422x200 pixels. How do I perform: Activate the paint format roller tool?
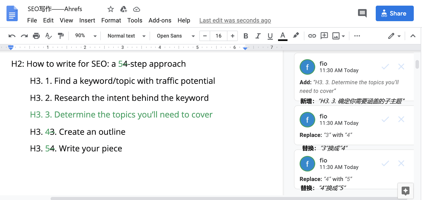coord(61,36)
